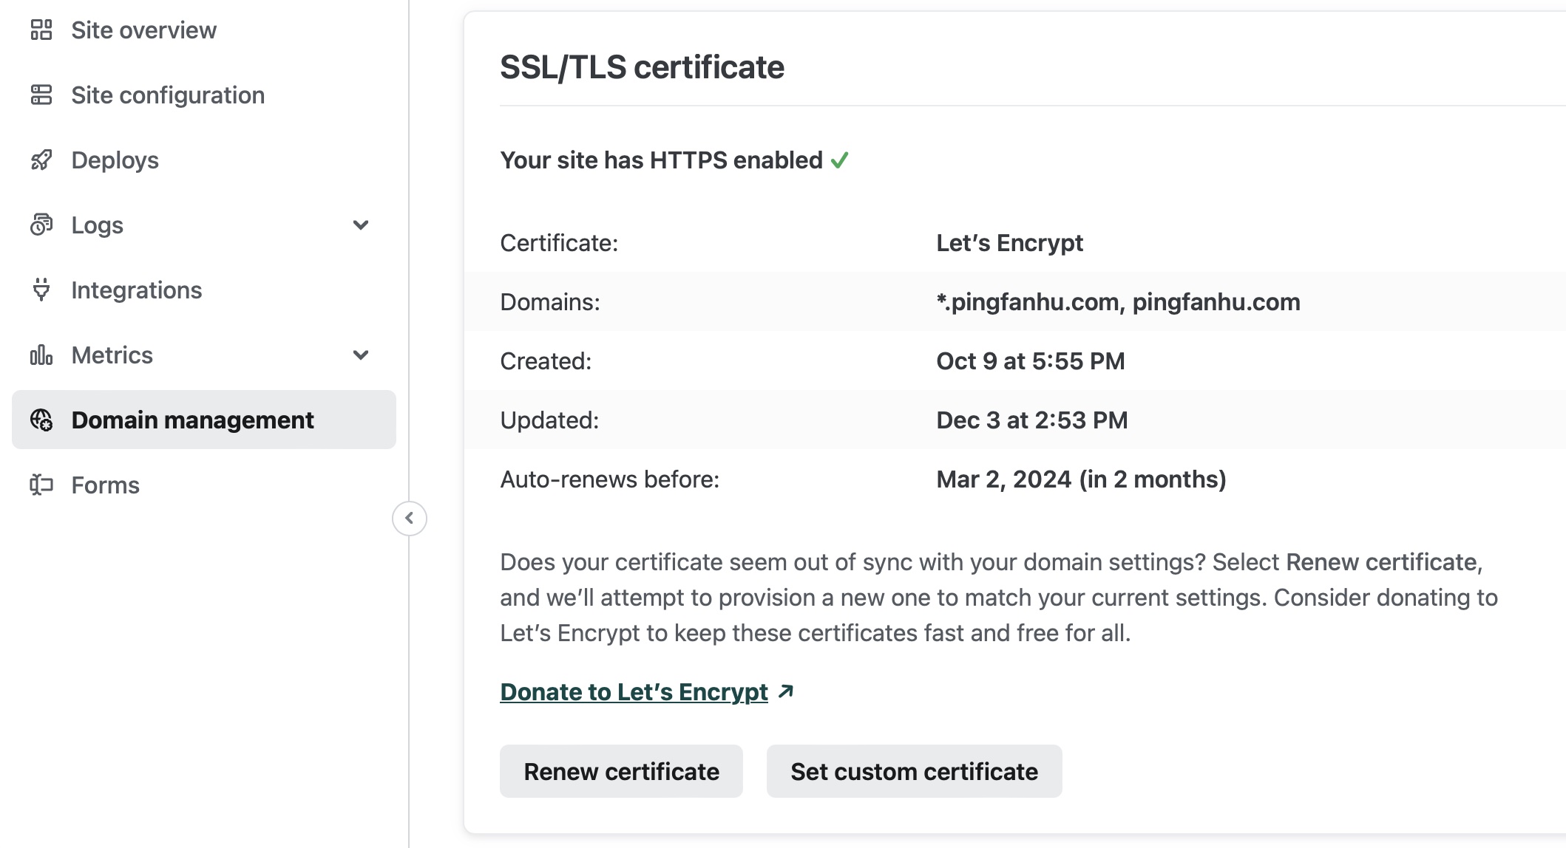Image resolution: width=1566 pixels, height=848 pixels.
Task: Expand the Logs submenu chevron
Action: tap(361, 225)
